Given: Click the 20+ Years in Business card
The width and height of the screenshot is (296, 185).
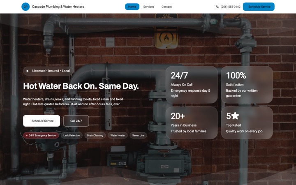Looking at the screenshot, I should tap(192, 123).
